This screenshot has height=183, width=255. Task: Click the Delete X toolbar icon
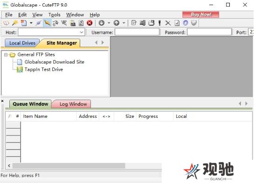tap(168, 23)
